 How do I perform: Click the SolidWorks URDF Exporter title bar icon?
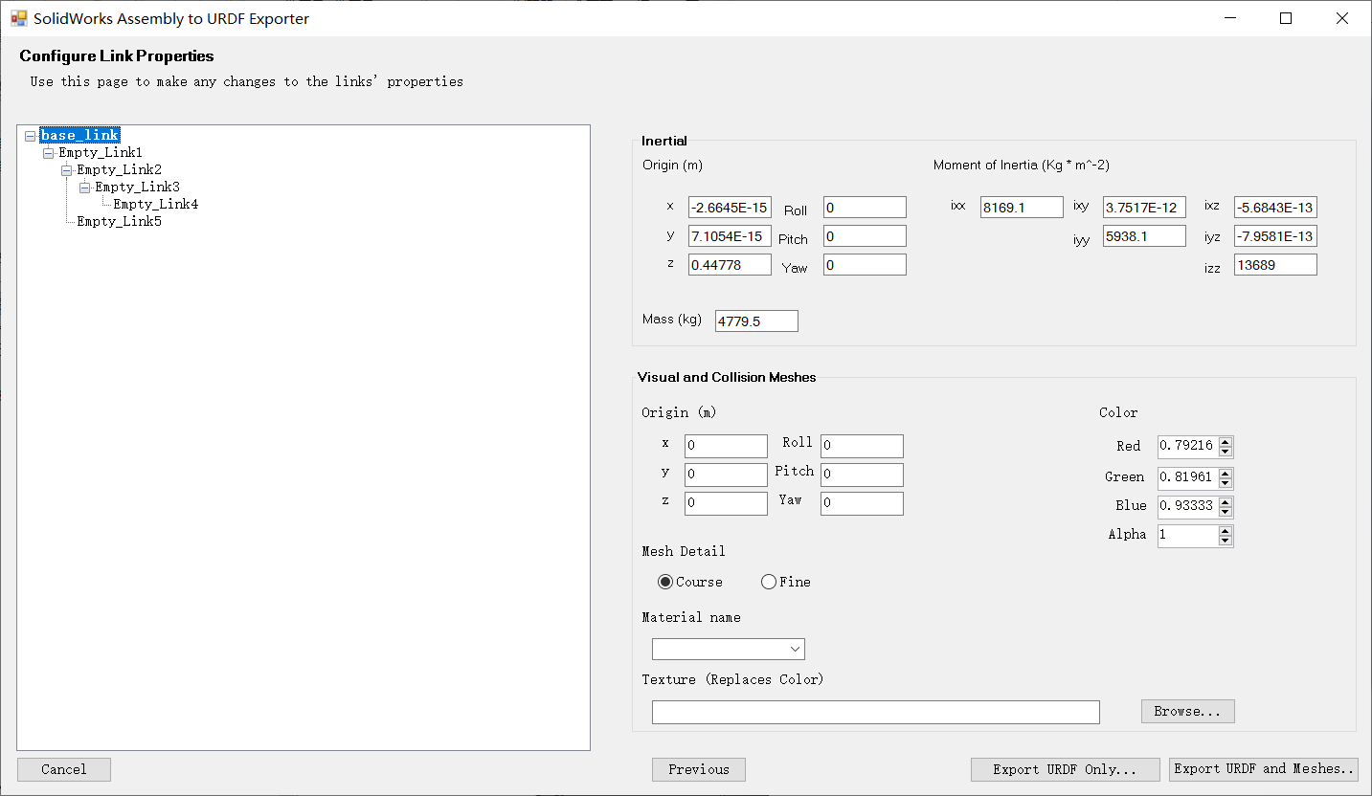(18, 17)
